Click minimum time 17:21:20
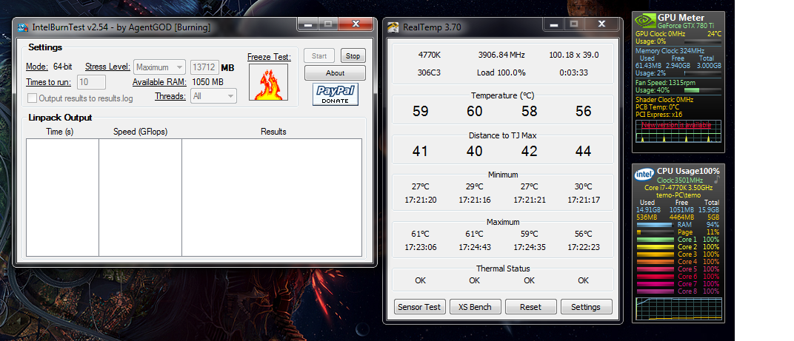Image resolution: width=794 pixels, height=341 pixels. (420, 200)
